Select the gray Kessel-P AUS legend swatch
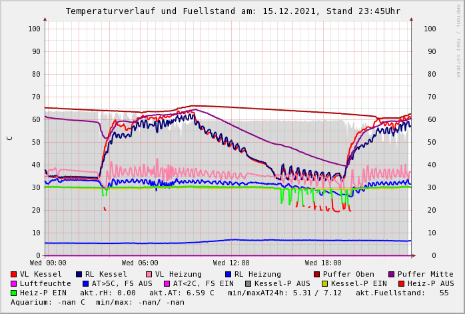 click(248, 283)
